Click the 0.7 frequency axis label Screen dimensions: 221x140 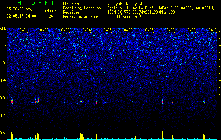pyautogui.click(x=3, y=115)
